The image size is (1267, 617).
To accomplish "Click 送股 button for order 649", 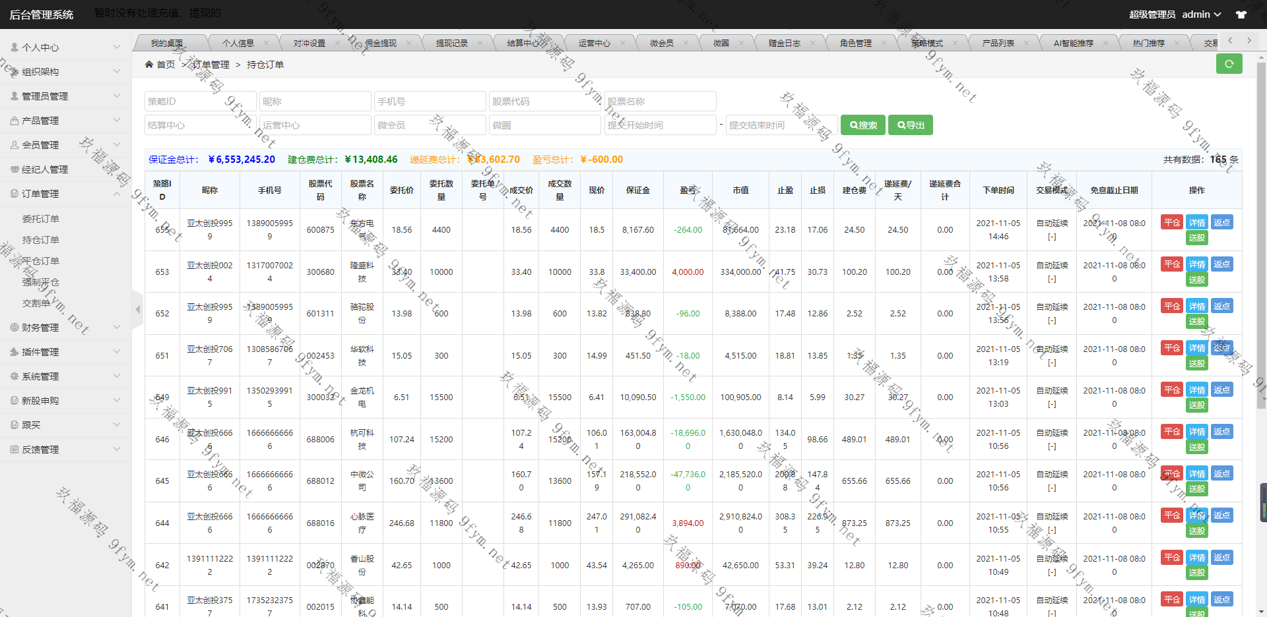I will [x=1197, y=405].
